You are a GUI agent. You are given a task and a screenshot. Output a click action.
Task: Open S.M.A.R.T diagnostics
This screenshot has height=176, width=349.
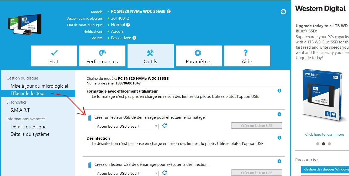click(20, 110)
